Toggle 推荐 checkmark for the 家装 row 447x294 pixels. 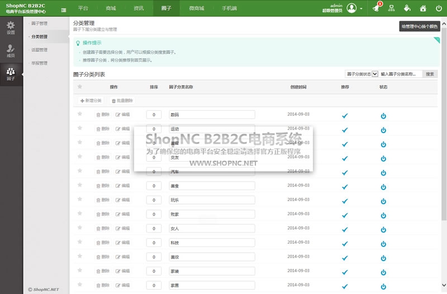pos(345,272)
